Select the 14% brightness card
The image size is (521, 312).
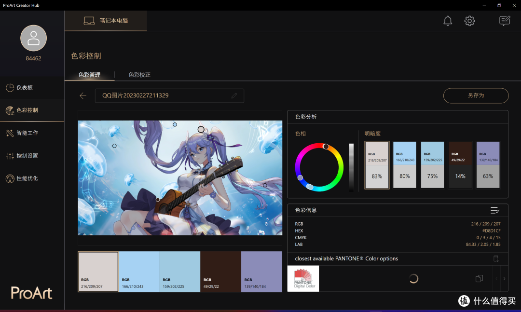coord(460,165)
